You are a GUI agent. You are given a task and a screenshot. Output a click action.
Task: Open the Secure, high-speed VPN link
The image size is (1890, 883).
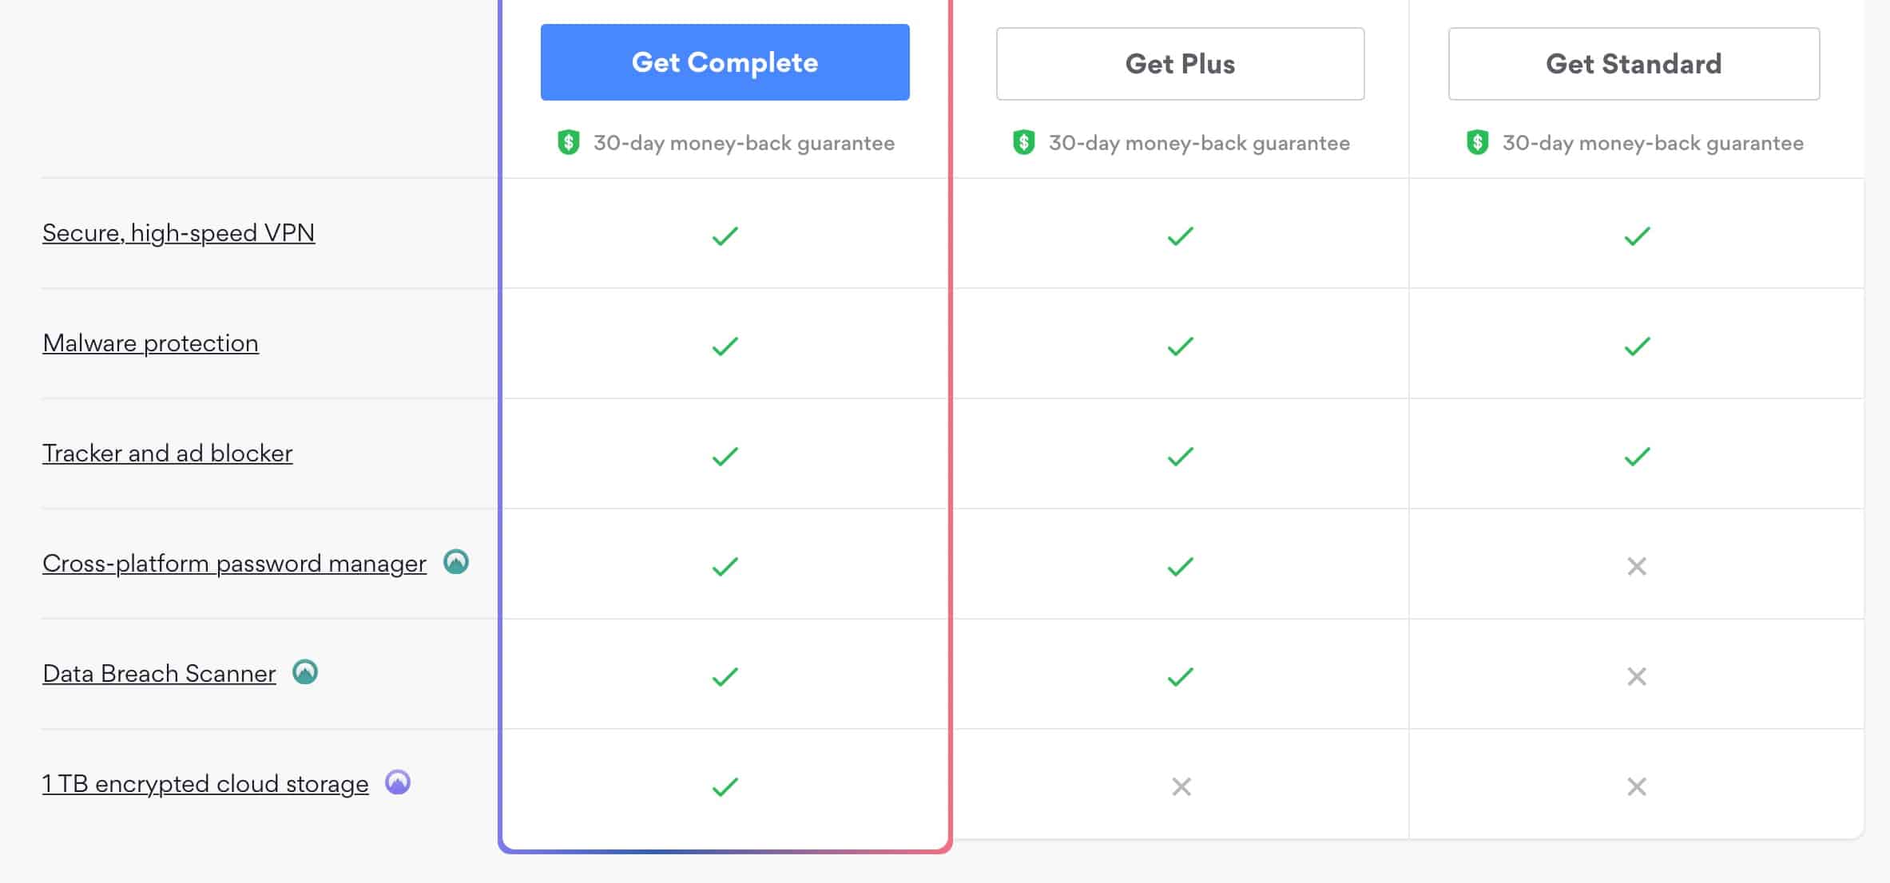point(179,232)
